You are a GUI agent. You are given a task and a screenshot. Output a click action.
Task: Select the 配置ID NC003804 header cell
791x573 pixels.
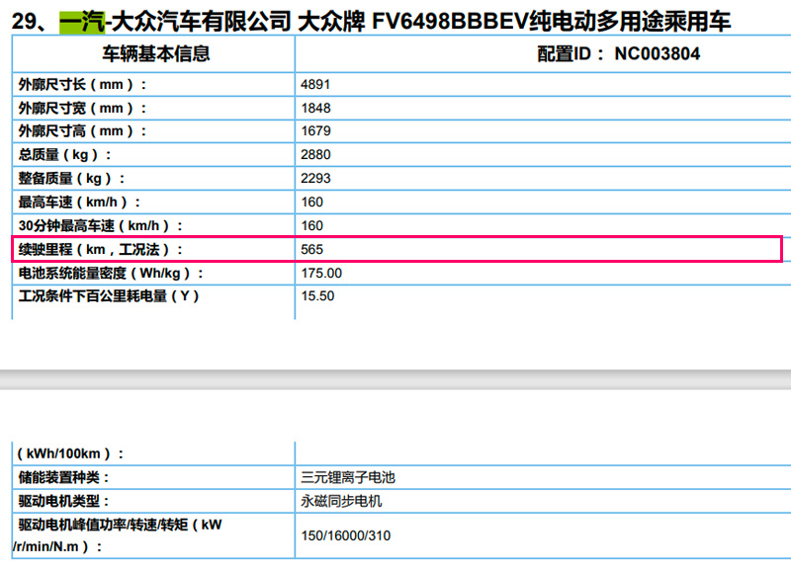[x=543, y=54]
